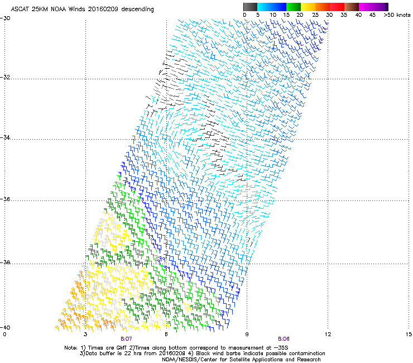Click the "25" label under the color bar
Image resolution: width=413 pixels, height=363 pixels.
(x=315, y=15)
